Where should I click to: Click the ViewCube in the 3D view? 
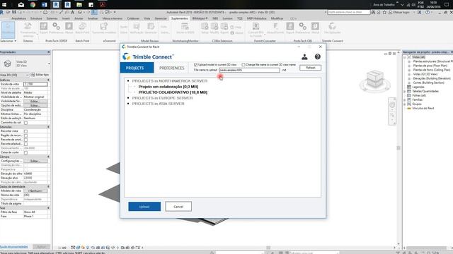click(x=374, y=80)
